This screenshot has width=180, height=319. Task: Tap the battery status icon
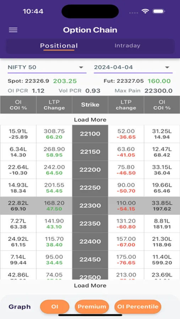point(159,11)
